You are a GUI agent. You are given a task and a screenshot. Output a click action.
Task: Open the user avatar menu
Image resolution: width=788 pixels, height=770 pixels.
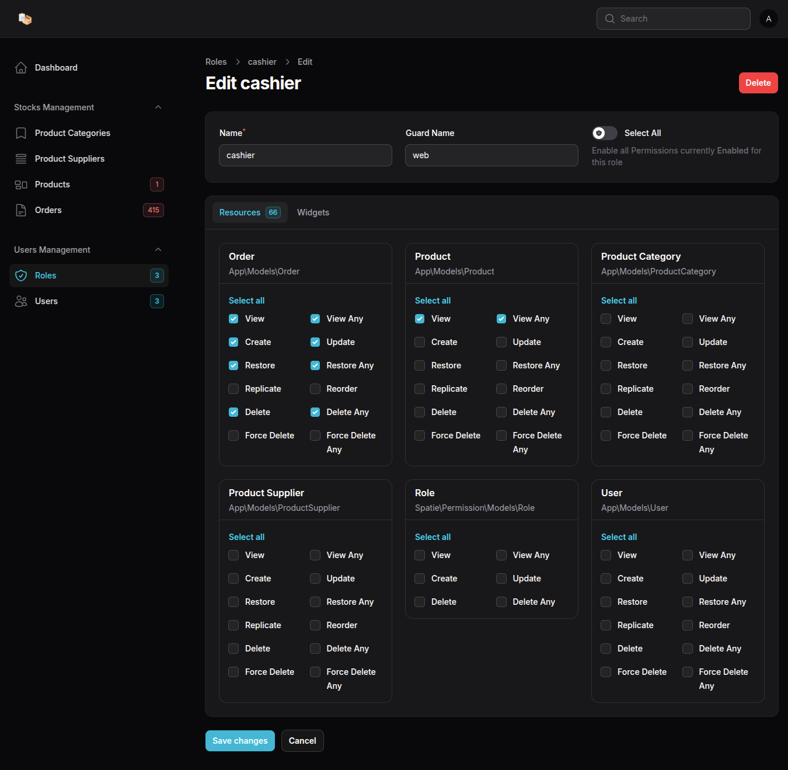click(x=768, y=19)
